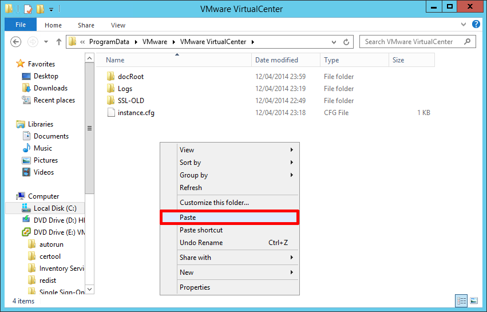Open the Group by submenu
Viewport: 487px width, 312px height.
[x=229, y=175]
